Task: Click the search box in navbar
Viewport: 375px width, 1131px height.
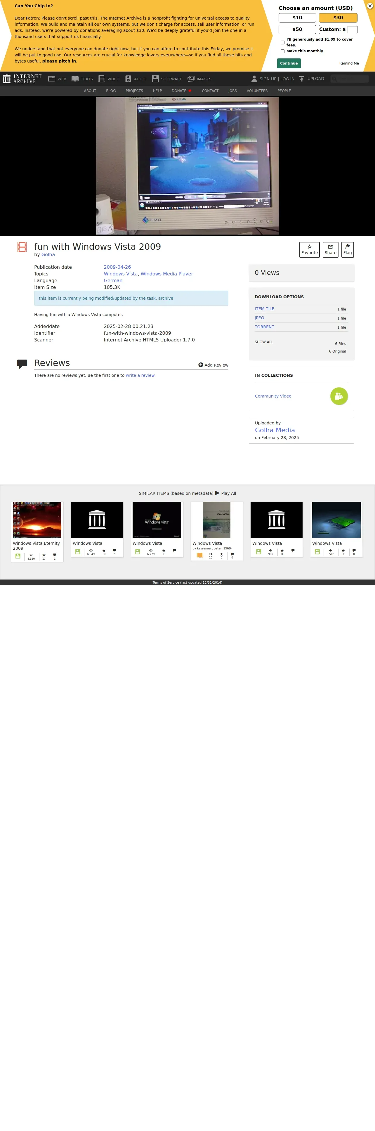Action: (349, 79)
